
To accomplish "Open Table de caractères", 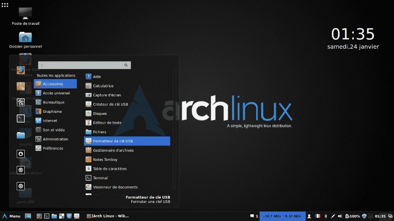I will pos(127,169).
